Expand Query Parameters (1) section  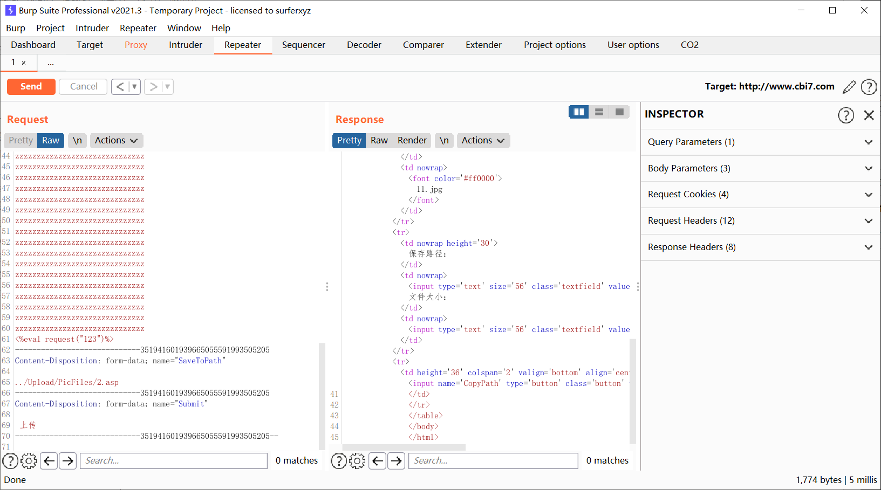pos(760,142)
